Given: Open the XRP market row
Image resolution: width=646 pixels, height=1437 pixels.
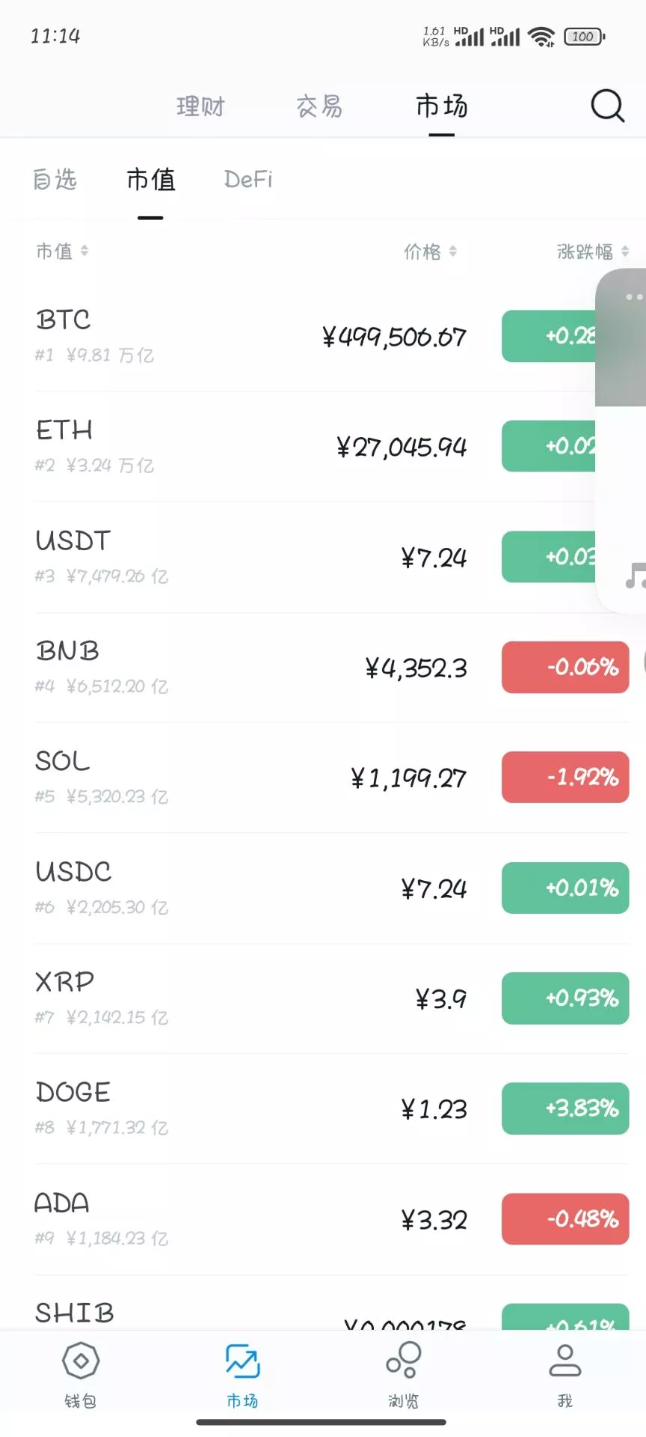Looking at the screenshot, I should pos(224,998).
